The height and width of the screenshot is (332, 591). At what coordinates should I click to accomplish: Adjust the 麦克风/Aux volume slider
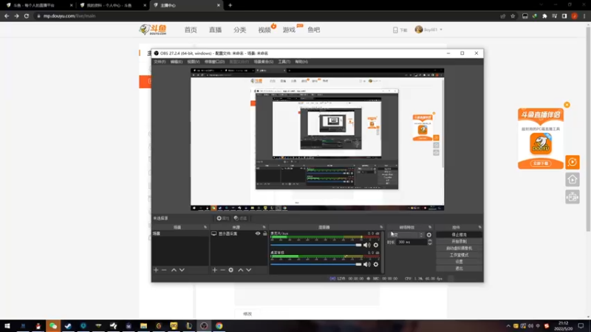click(316, 245)
